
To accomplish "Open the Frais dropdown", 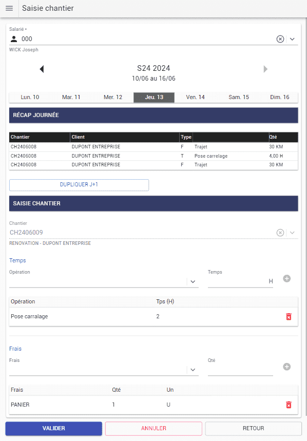I will pos(193,370).
